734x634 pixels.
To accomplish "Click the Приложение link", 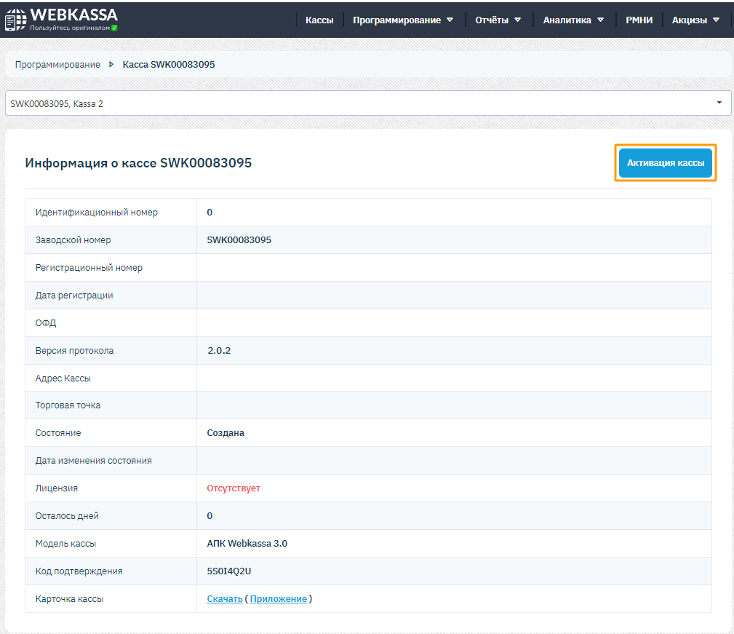I will (279, 599).
